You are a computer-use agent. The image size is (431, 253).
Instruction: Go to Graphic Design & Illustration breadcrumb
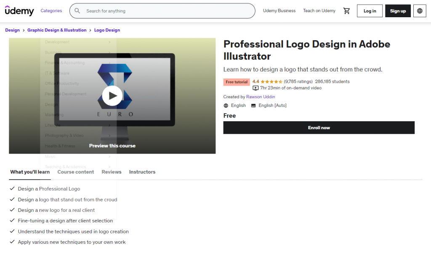coord(57,30)
